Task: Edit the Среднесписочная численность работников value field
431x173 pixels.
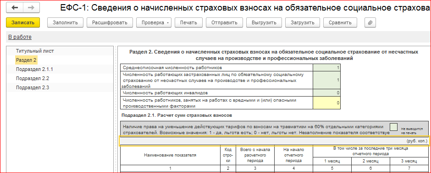Action: (326, 67)
